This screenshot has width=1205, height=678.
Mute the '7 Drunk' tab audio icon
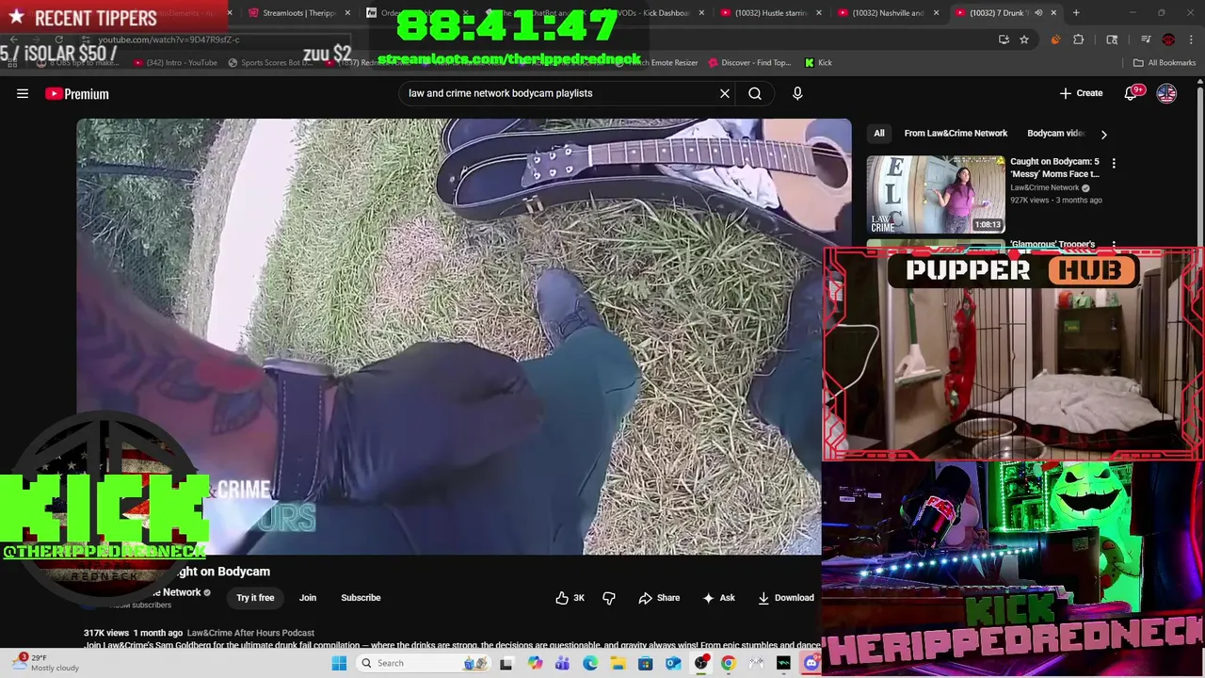pyautogui.click(x=1038, y=13)
